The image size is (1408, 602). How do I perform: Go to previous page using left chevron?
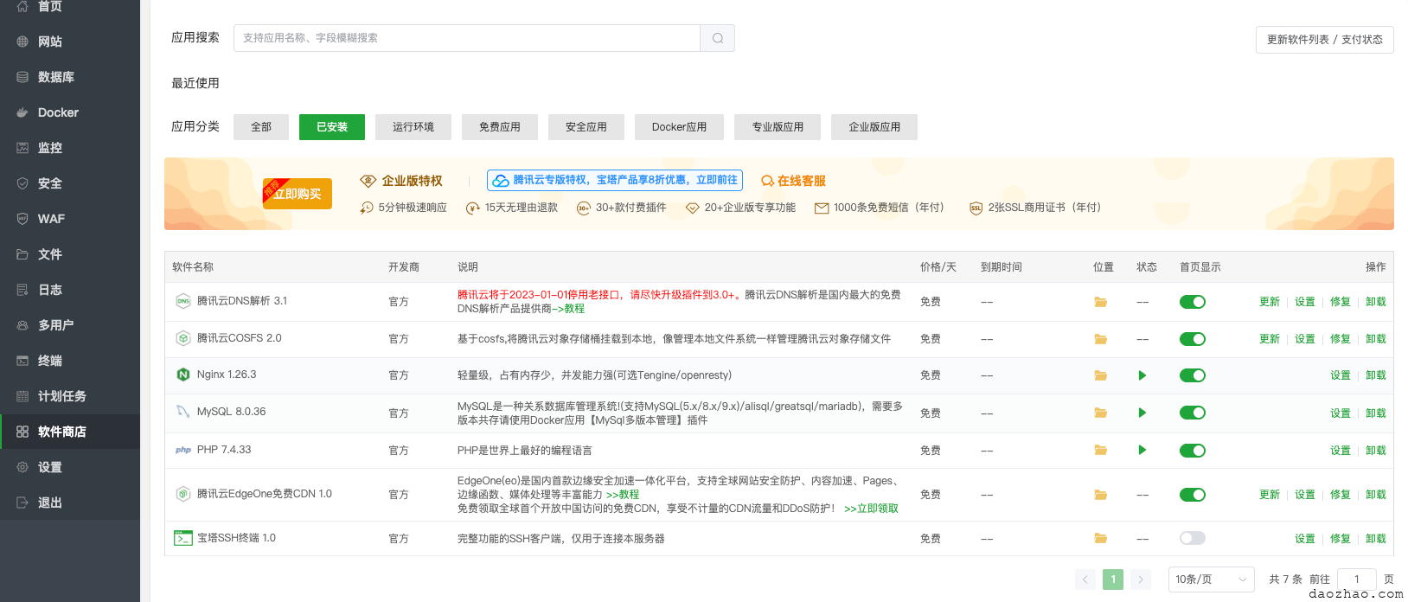(x=1085, y=580)
